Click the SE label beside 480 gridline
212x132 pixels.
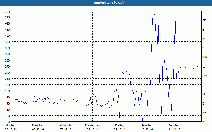204,21
